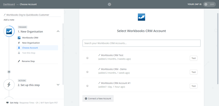This screenshot has height=106, width=219.
Task: Click the 1. New Organisation step heading
Action: pos(30,32)
